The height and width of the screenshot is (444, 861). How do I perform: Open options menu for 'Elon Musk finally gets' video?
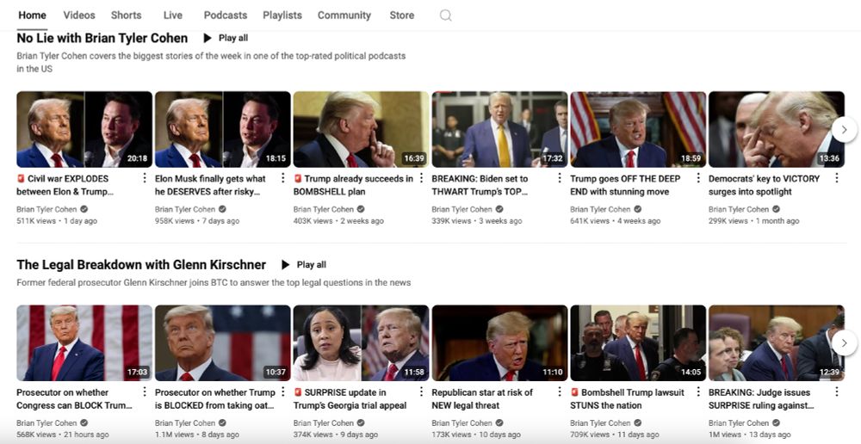[282, 178]
